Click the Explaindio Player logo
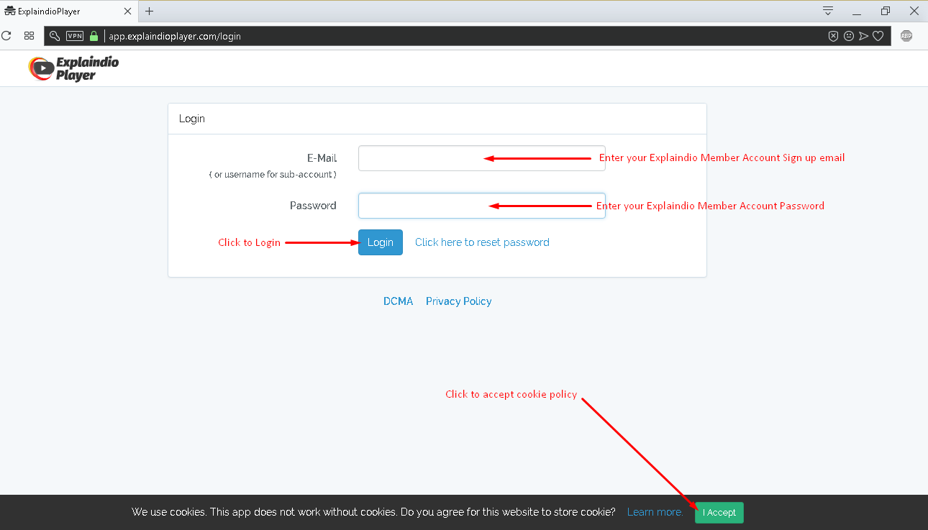928x530 pixels. click(x=73, y=68)
